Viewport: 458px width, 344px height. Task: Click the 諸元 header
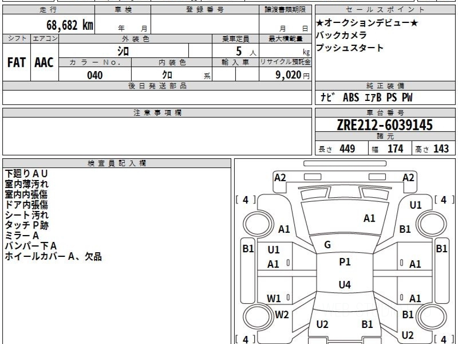385,136
